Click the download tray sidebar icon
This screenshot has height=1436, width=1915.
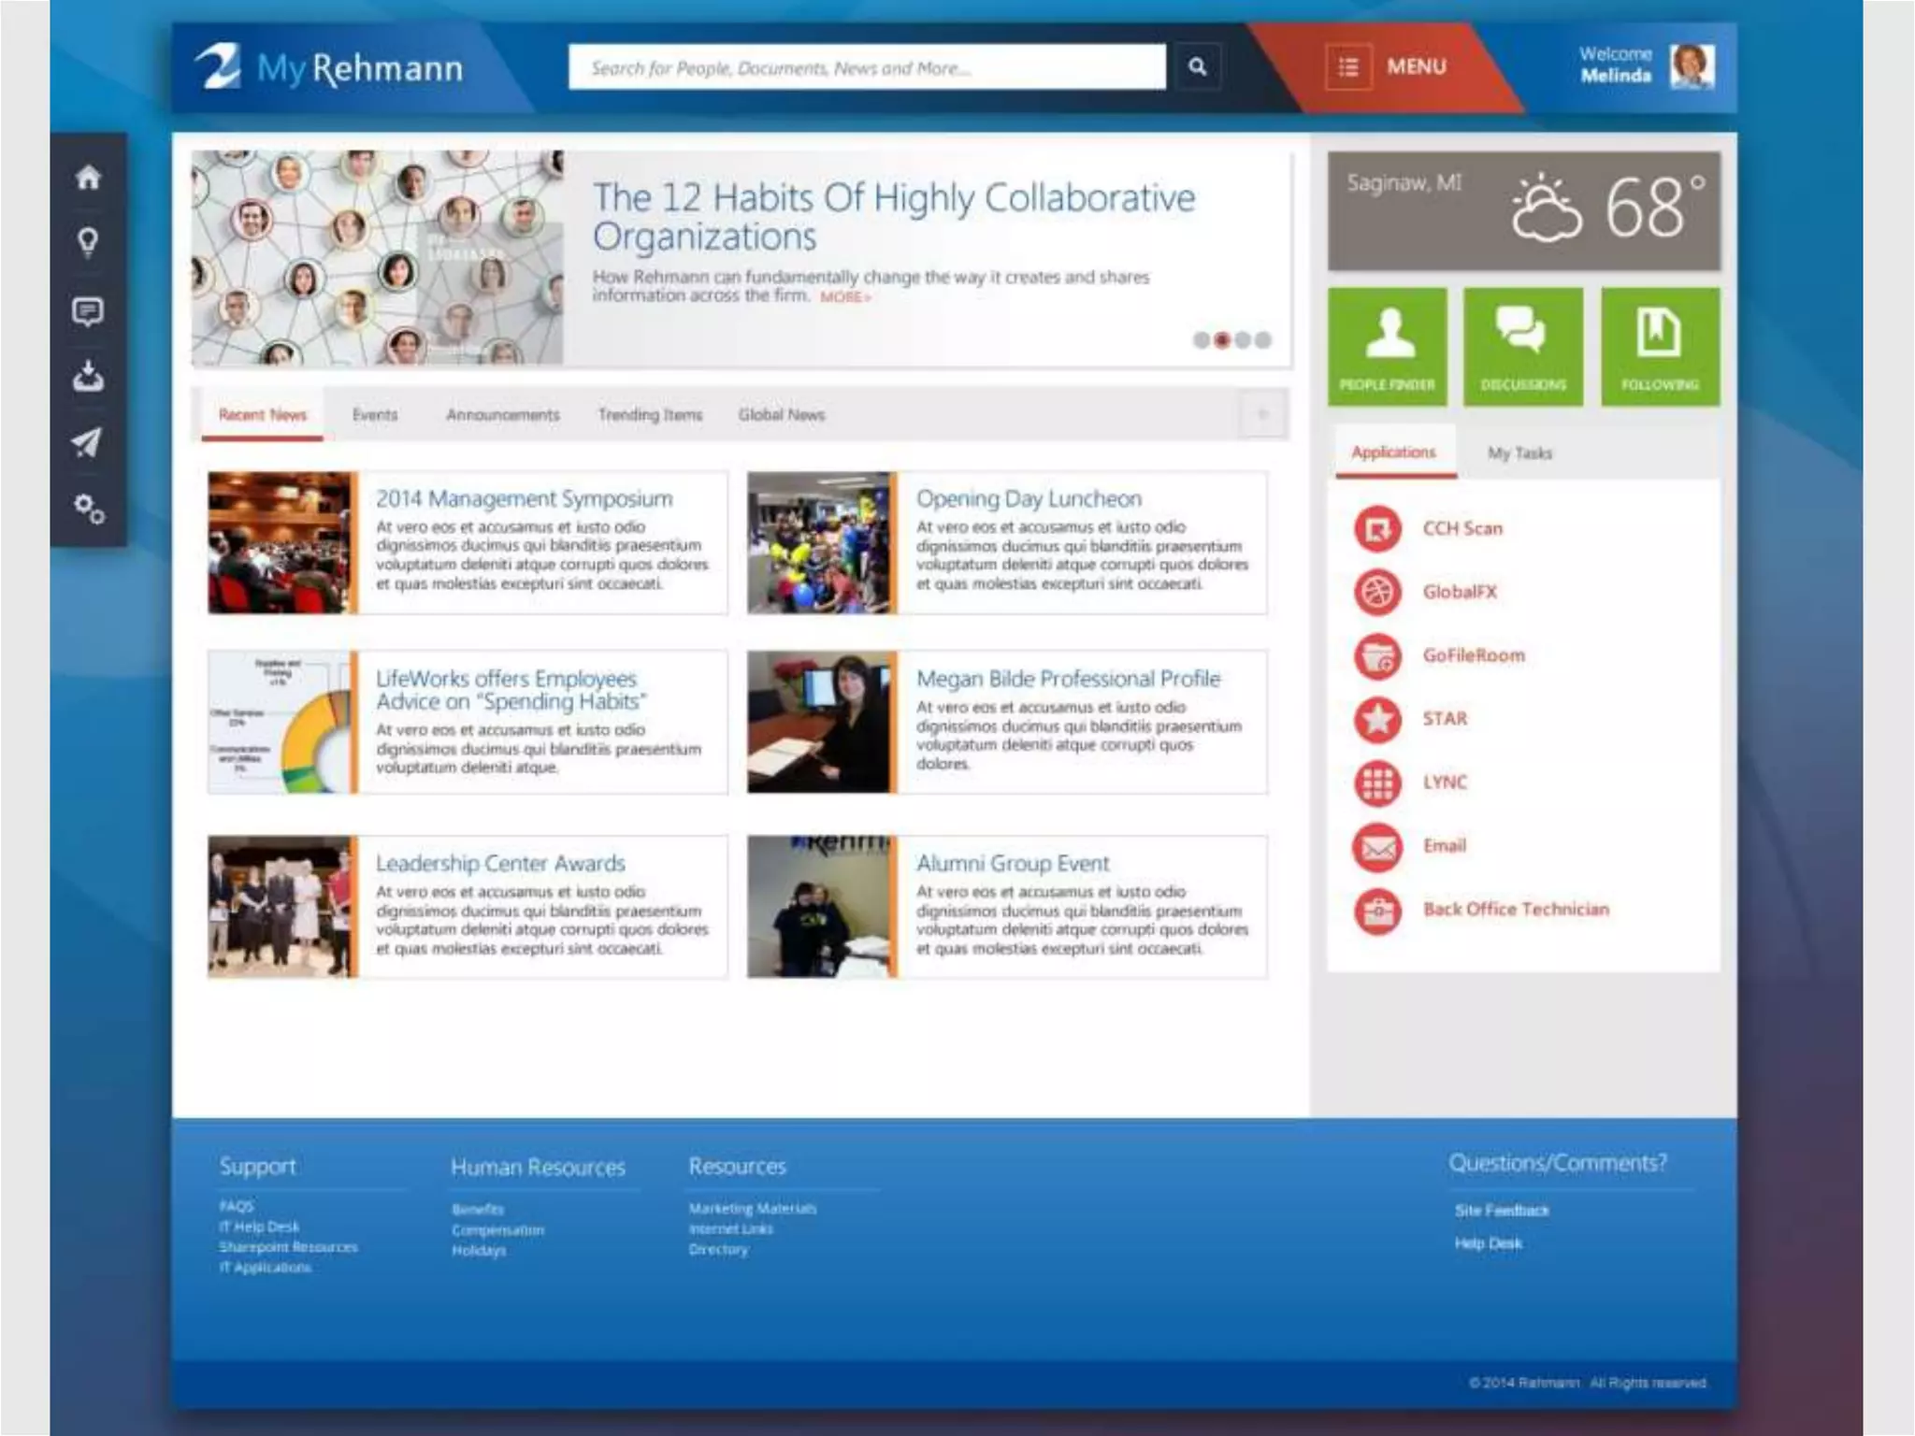pos(88,377)
